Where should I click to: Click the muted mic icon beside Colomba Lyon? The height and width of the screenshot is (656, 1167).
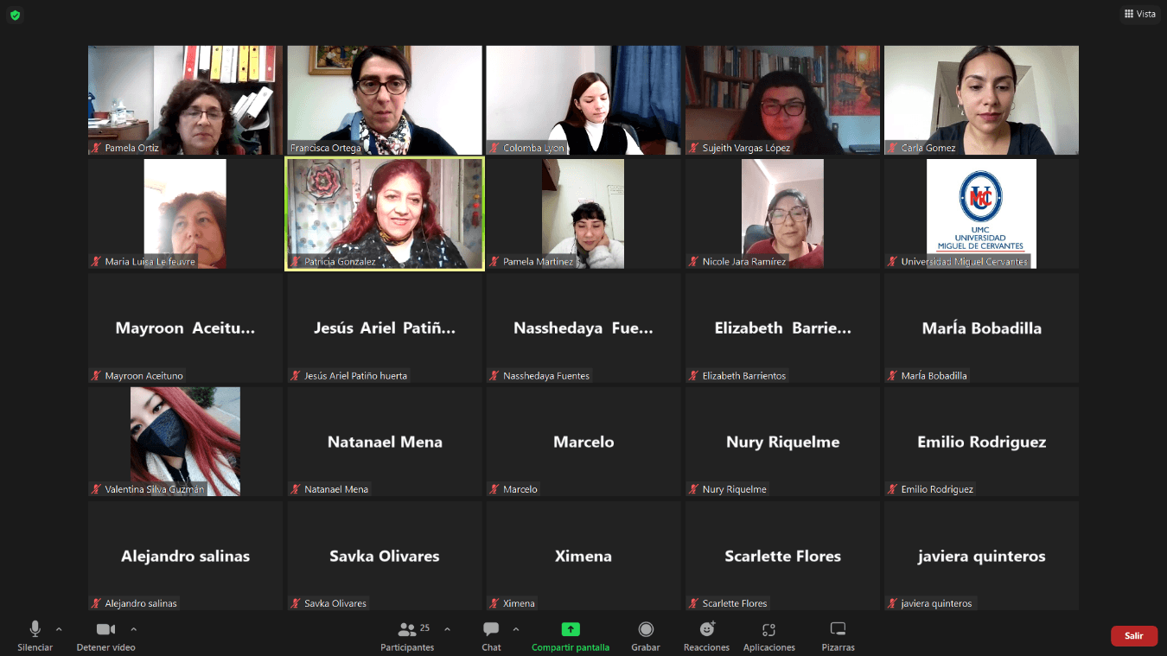coord(494,148)
